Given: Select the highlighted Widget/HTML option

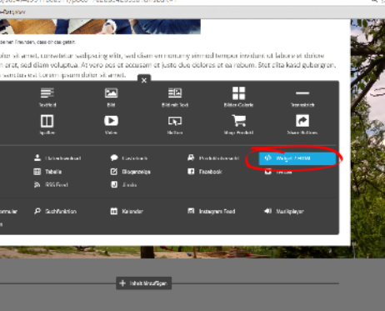Looking at the screenshot, I should click(x=297, y=158).
